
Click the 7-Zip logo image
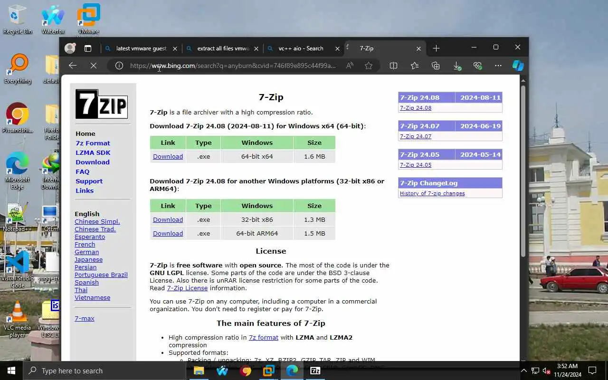point(102,104)
